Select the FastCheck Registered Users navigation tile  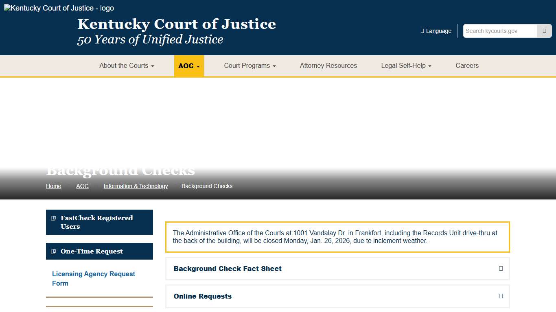pyautogui.click(x=99, y=222)
